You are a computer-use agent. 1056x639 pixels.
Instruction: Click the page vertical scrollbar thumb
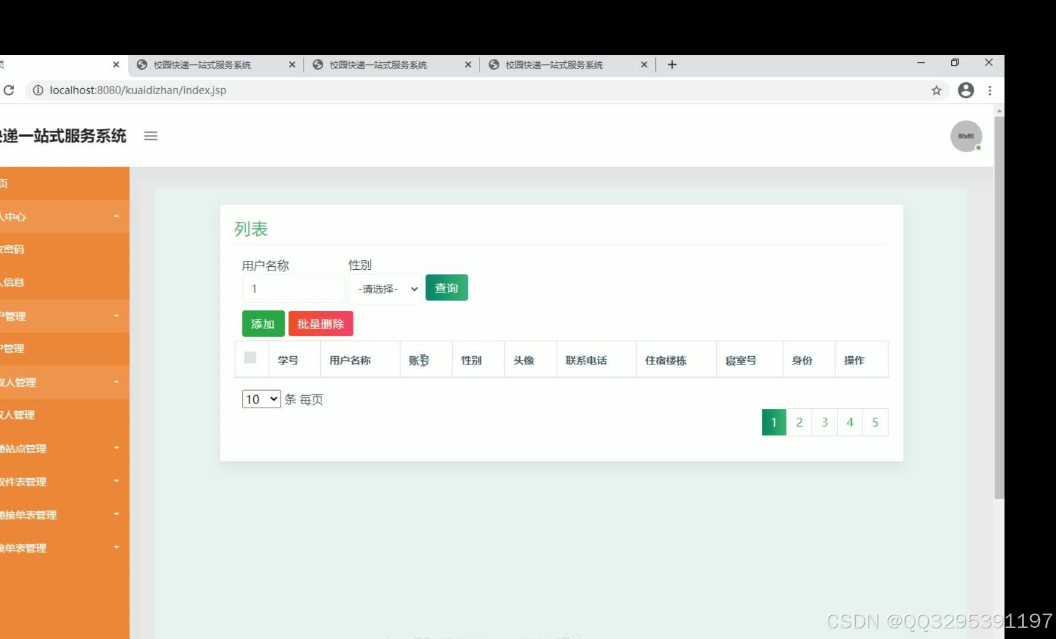pyautogui.click(x=999, y=308)
